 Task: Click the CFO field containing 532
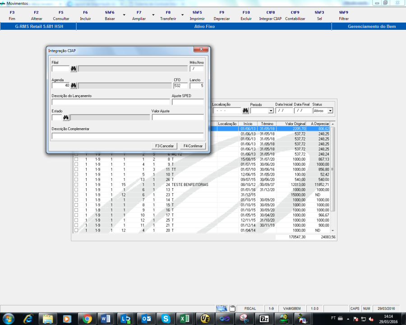180,85
